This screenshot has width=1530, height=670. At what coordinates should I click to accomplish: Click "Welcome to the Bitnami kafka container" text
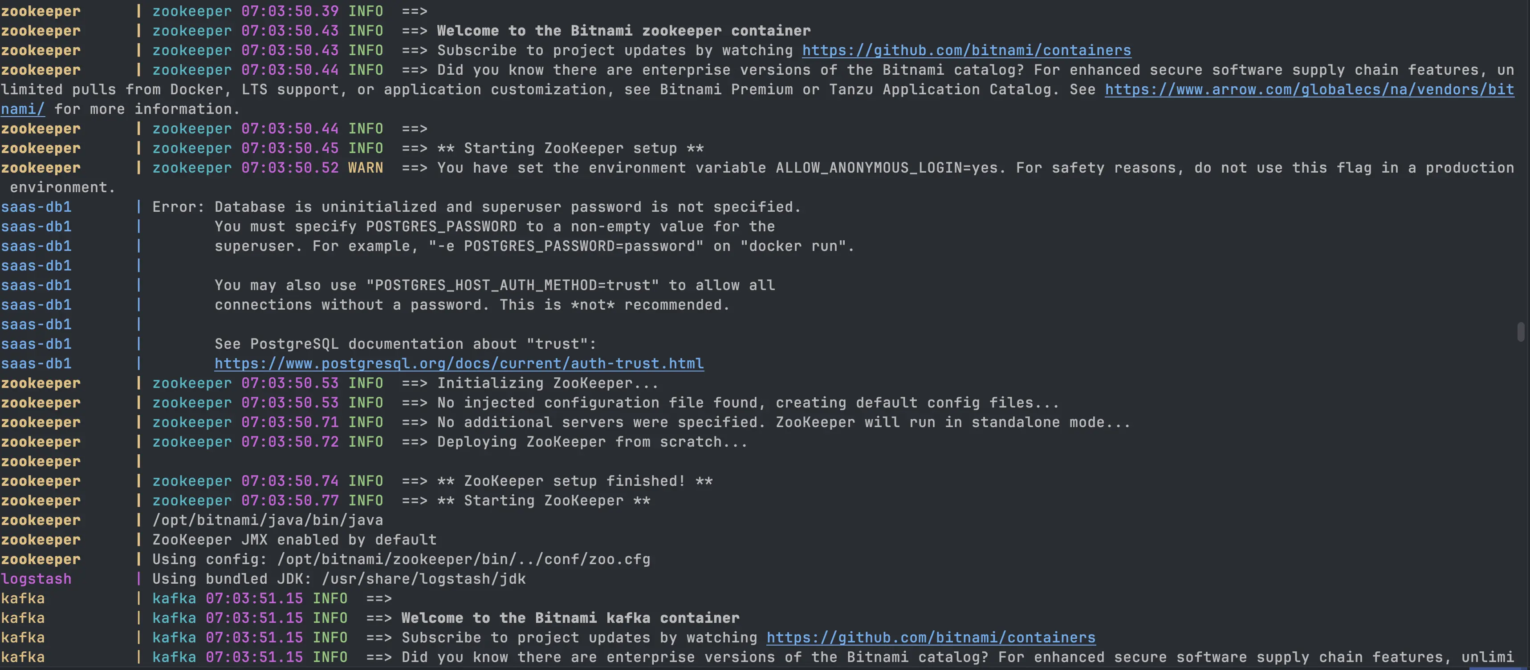570,618
